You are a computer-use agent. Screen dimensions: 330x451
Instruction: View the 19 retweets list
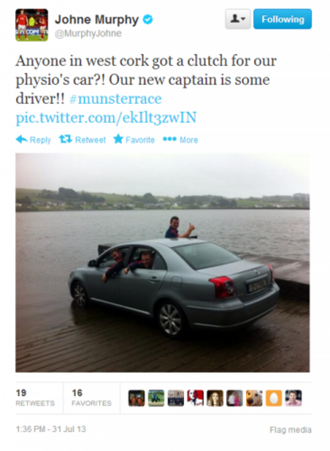(35, 398)
